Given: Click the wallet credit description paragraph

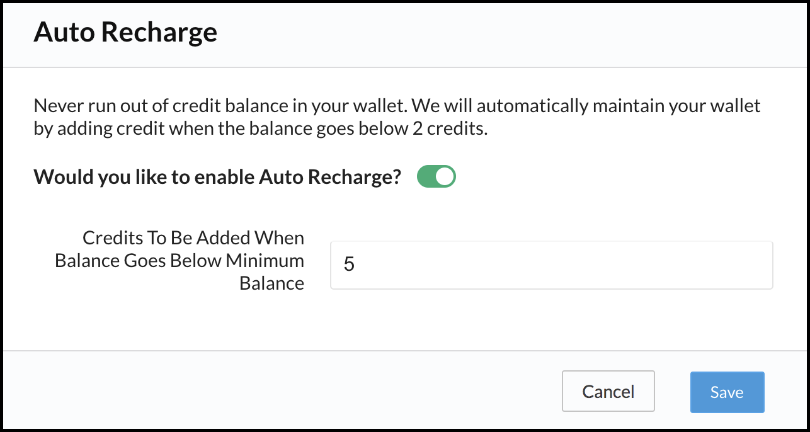Looking at the screenshot, I should pos(397,117).
